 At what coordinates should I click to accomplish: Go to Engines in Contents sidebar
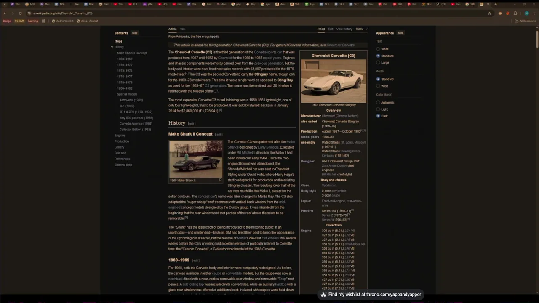[x=120, y=136]
